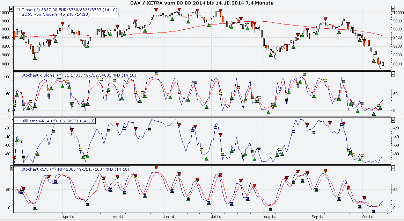Click the 'a' marker button of the price panel
The image size is (404, 221).
(11, 9)
